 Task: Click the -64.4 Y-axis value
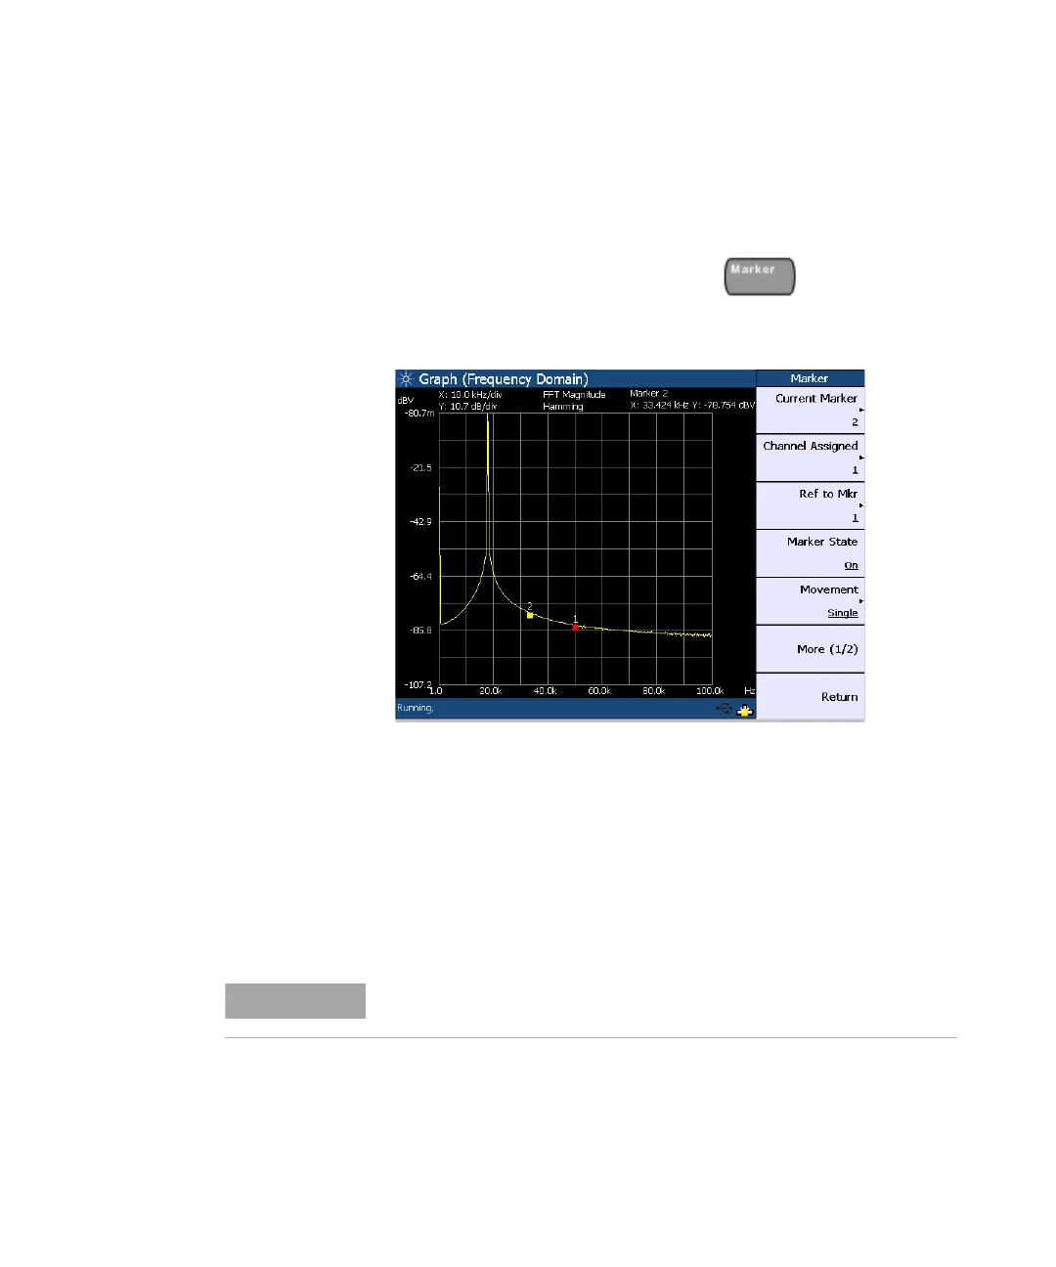421,577
